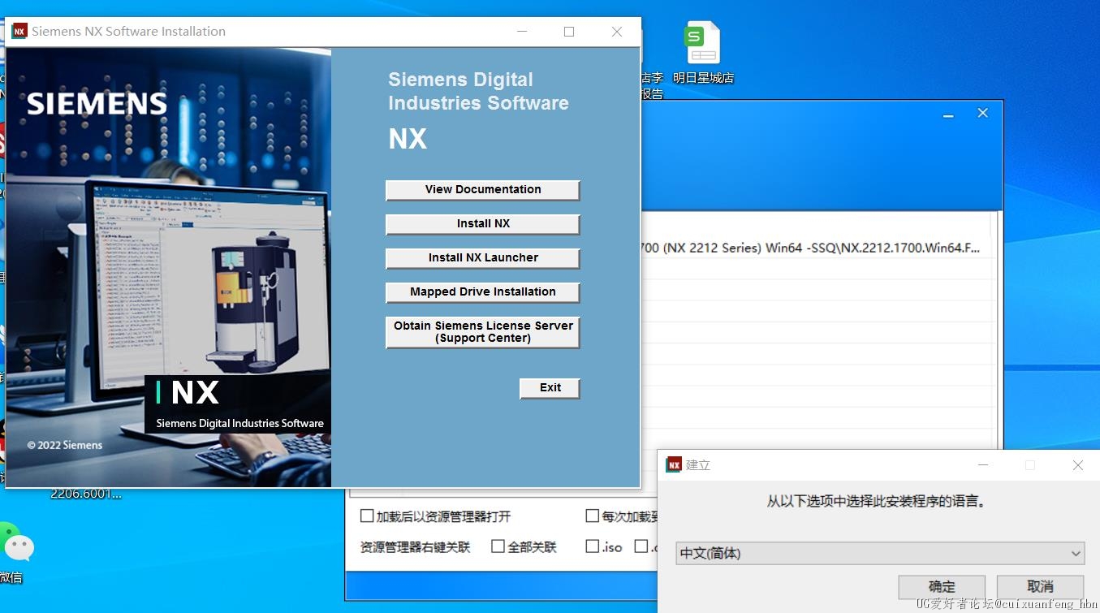Image resolution: width=1100 pixels, height=613 pixels.
Task: Choose Install NX Launcher
Action: pos(483,258)
